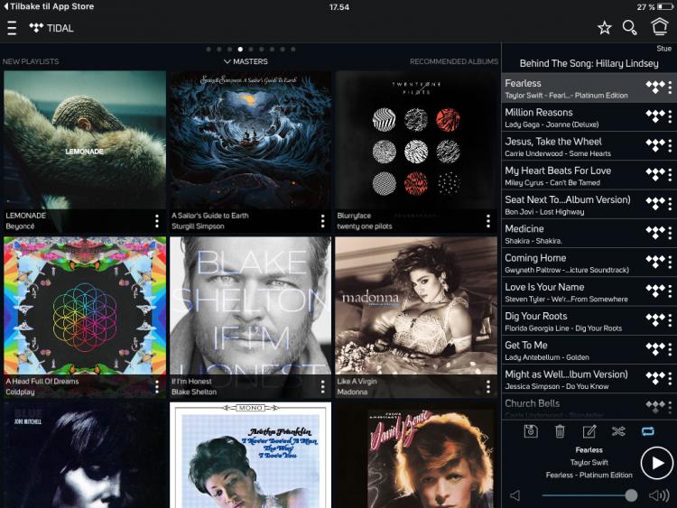Open the hamburger menu
Screen dimensions: 677x508
[12, 28]
